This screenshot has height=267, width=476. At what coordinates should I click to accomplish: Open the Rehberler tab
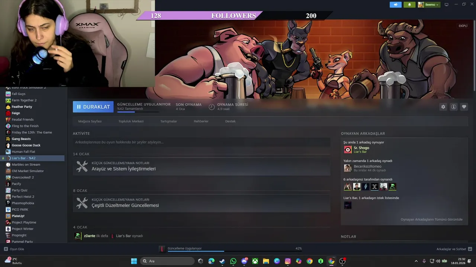(x=201, y=121)
